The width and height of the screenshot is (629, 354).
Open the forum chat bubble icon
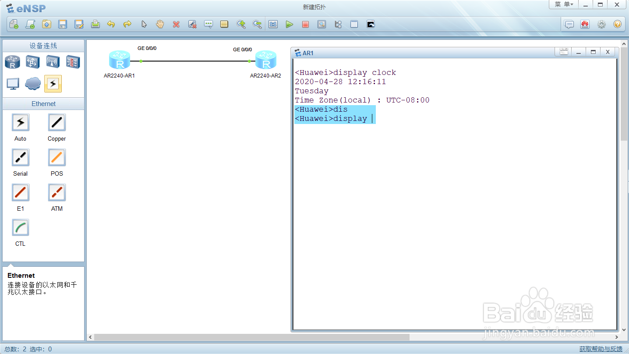click(569, 24)
